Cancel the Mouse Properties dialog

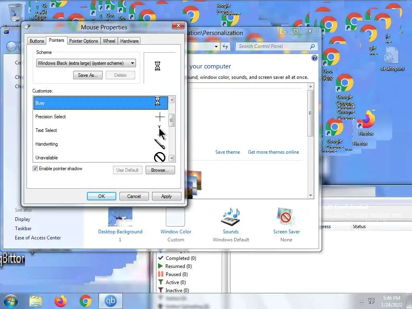point(134,196)
